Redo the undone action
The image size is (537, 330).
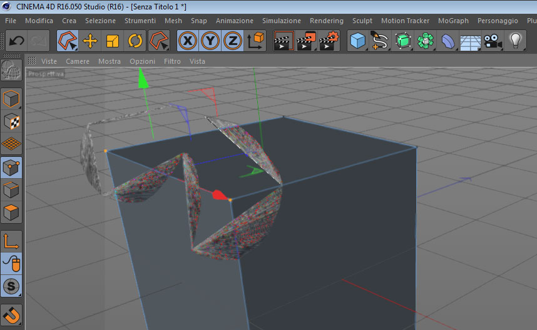[38, 41]
